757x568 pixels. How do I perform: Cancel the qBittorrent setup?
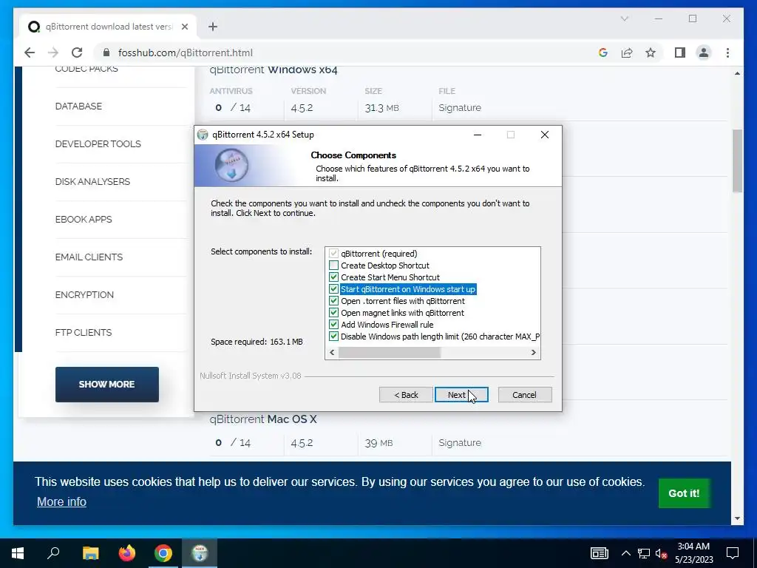[524, 395]
